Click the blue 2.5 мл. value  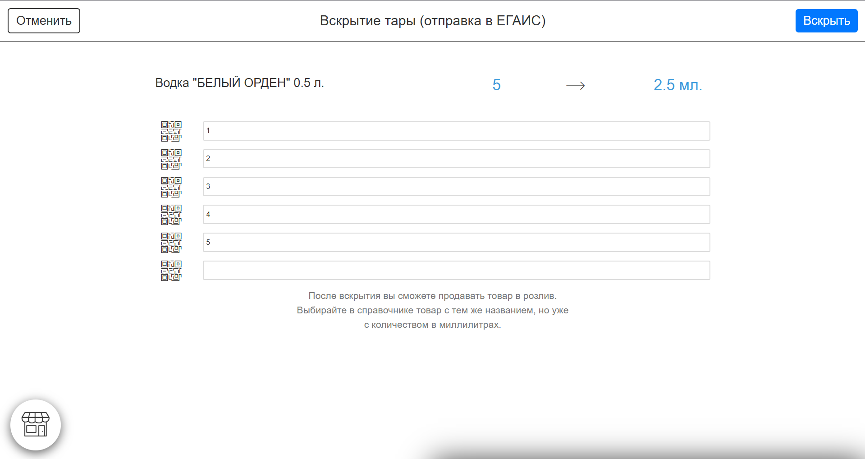(678, 85)
